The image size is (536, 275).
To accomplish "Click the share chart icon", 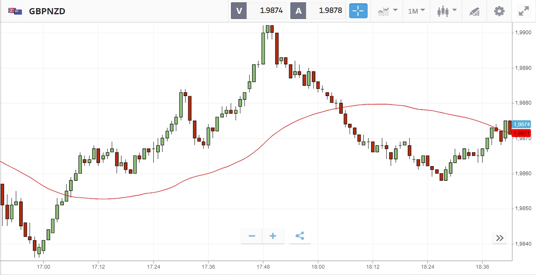I will [300, 236].
